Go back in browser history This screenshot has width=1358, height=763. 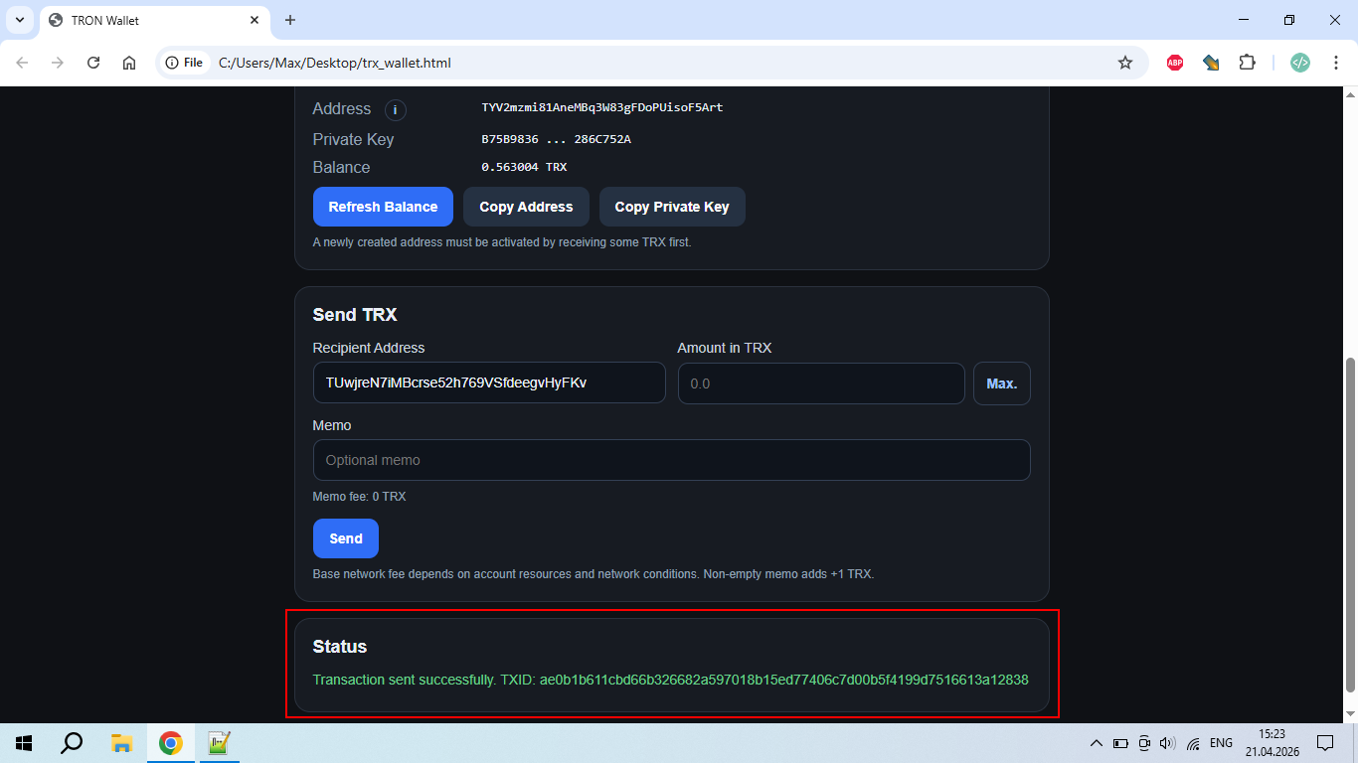point(22,63)
